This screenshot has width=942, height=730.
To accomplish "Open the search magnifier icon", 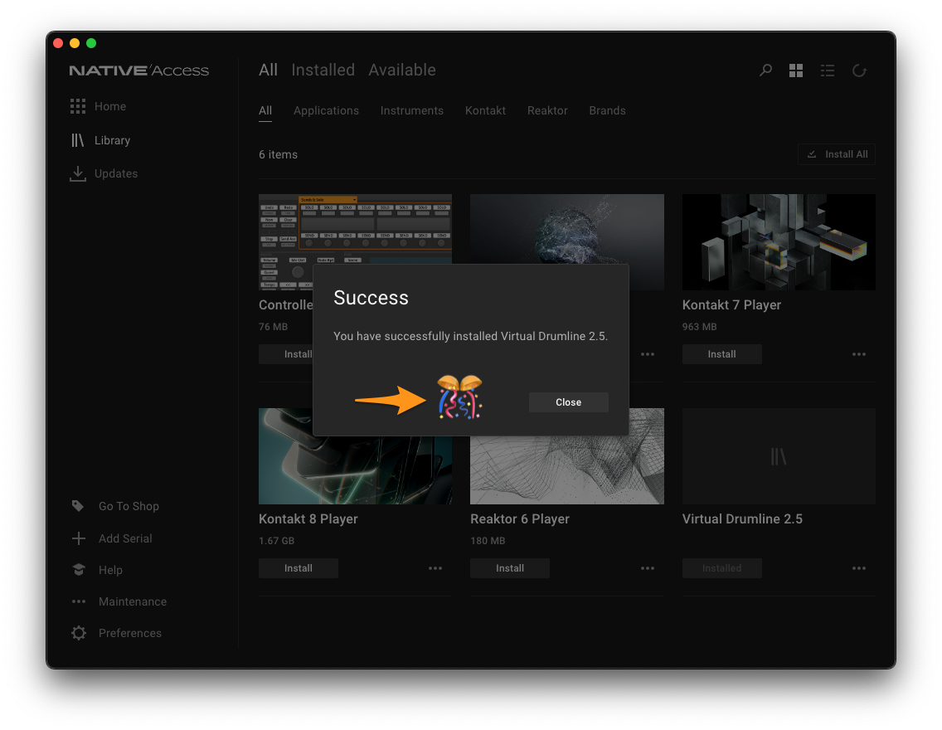I will [765, 71].
